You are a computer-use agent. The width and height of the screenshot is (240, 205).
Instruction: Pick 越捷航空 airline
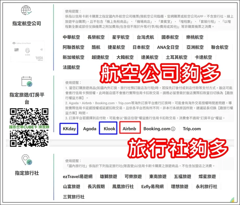click(100, 58)
